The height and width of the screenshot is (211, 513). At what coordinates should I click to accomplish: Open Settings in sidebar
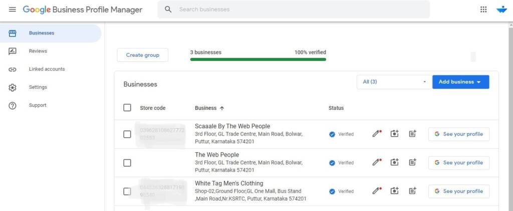coord(38,87)
